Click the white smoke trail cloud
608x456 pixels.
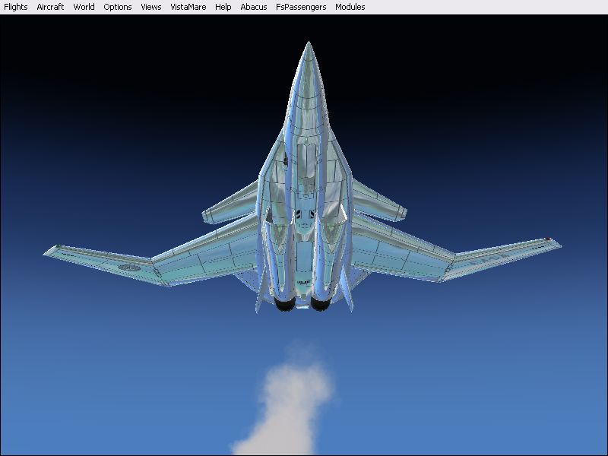coord(295,399)
